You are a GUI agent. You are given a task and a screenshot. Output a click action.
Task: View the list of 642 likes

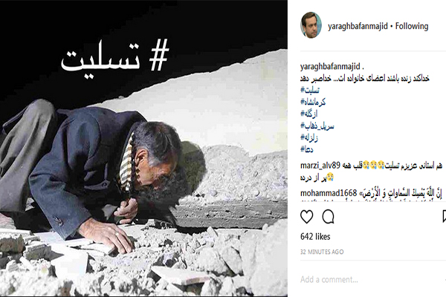click(x=315, y=236)
